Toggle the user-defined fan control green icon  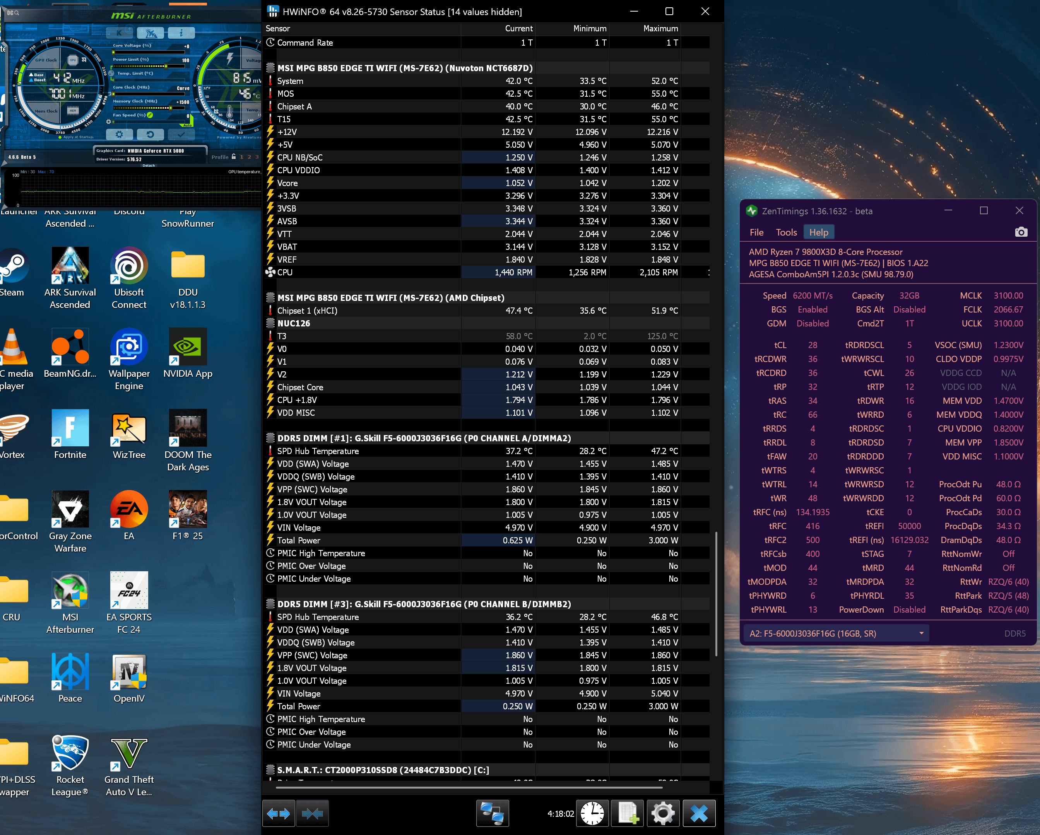(149, 115)
